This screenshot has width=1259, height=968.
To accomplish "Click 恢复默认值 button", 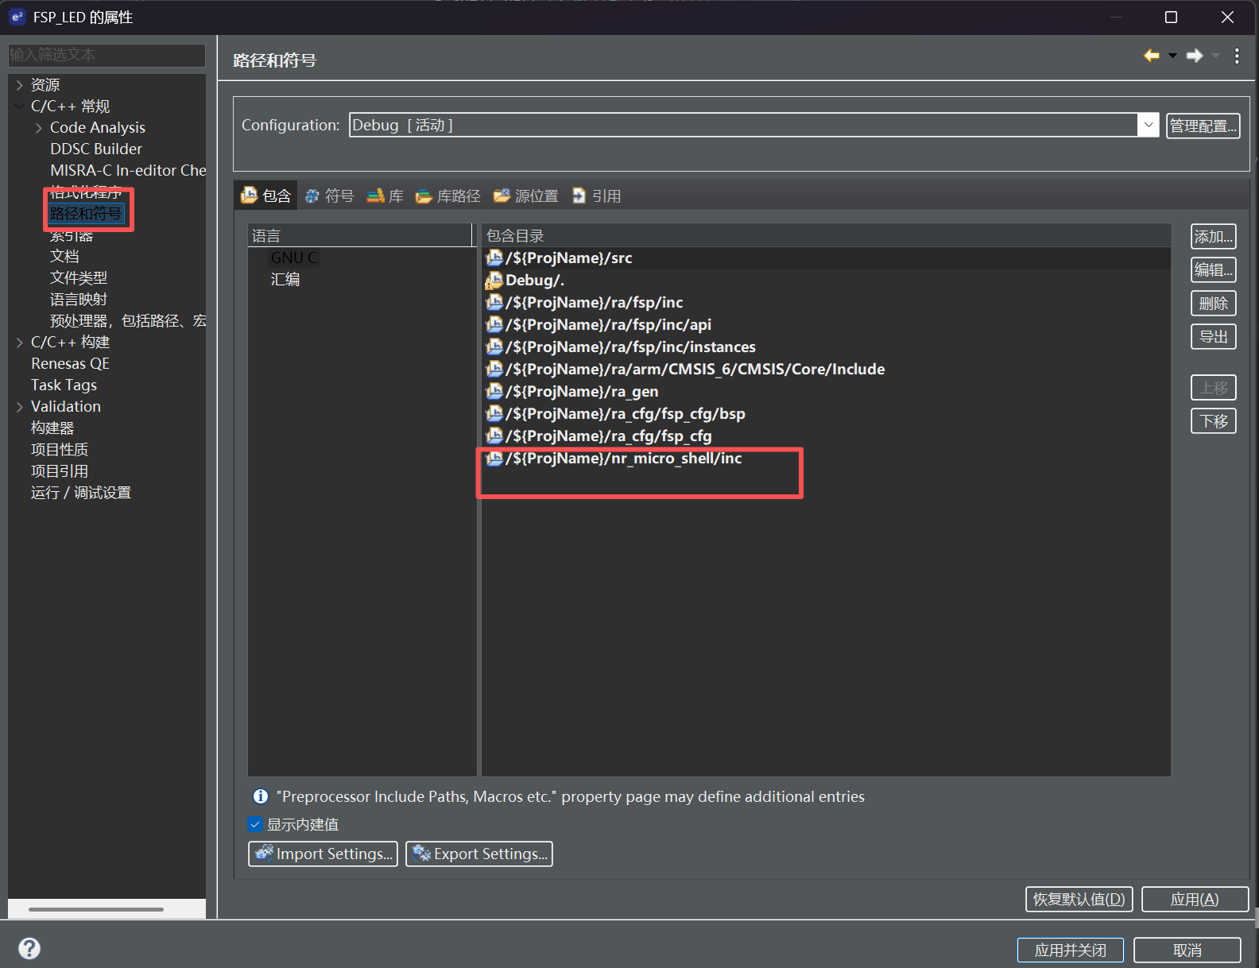I will click(x=1079, y=899).
